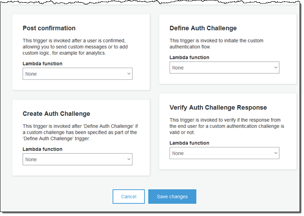This screenshot has height=216, width=304.
Task: Open the Verify Auth Challenge Response Lambda dropdown
Action: tap(224, 153)
